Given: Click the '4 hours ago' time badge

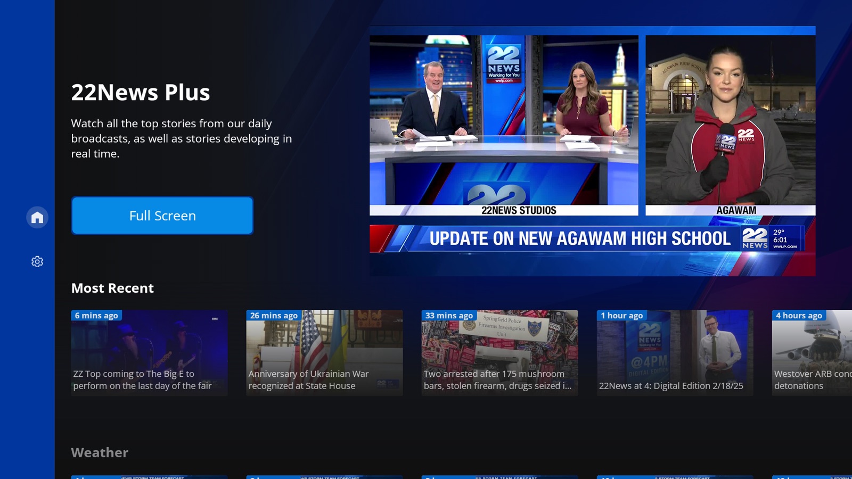Looking at the screenshot, I should tap(799, 316).
